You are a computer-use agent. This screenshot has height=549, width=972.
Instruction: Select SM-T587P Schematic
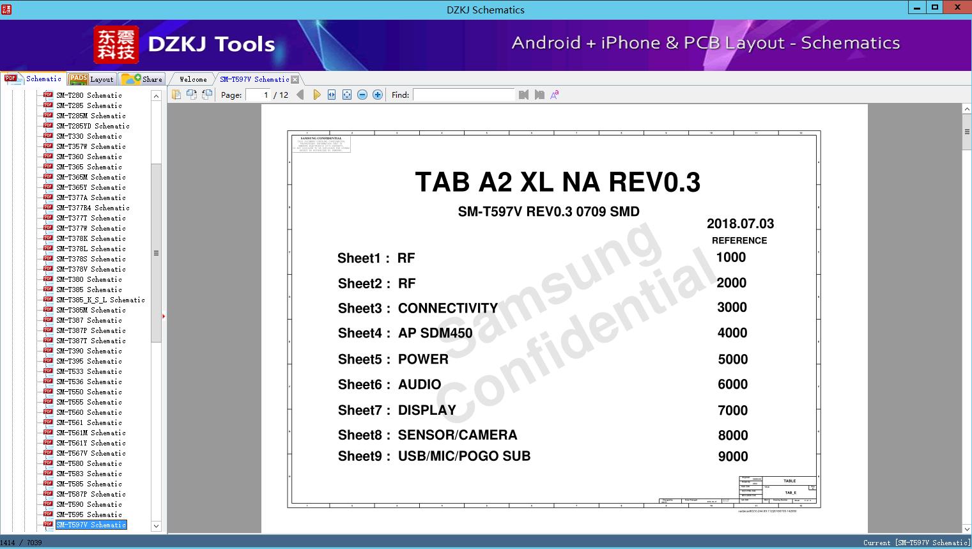pos(91,494)
